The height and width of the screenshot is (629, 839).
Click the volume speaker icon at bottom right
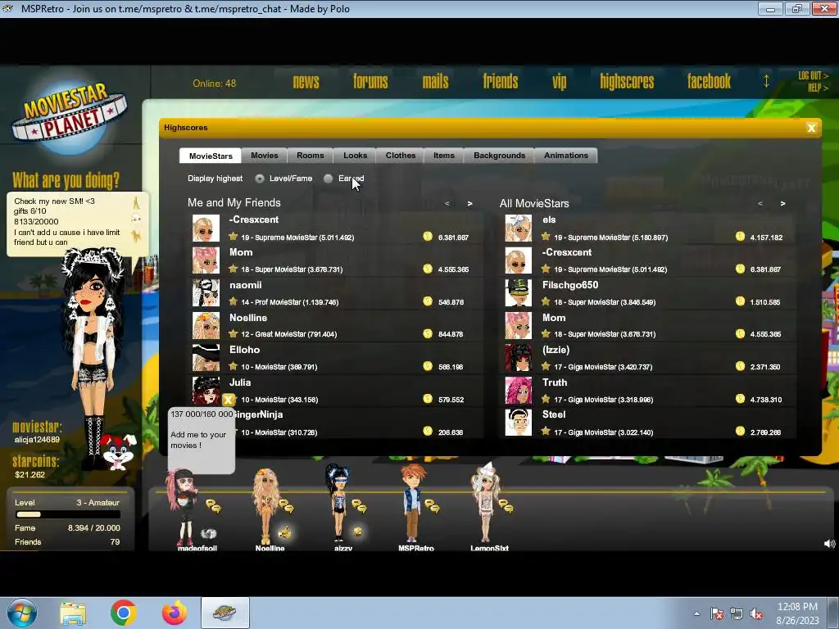tap(829, 544)
